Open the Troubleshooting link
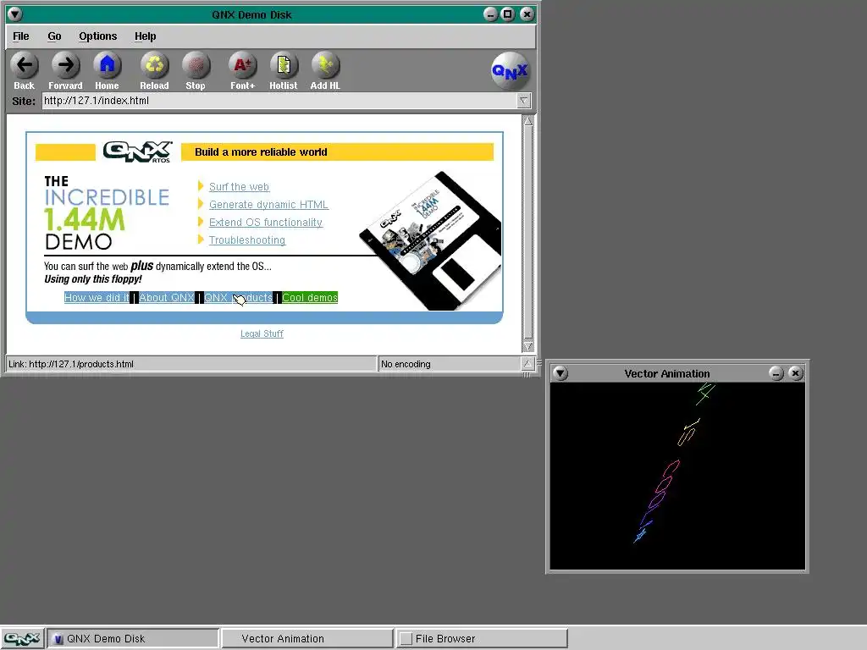This screenshot has height=650, width=867. 247,240
